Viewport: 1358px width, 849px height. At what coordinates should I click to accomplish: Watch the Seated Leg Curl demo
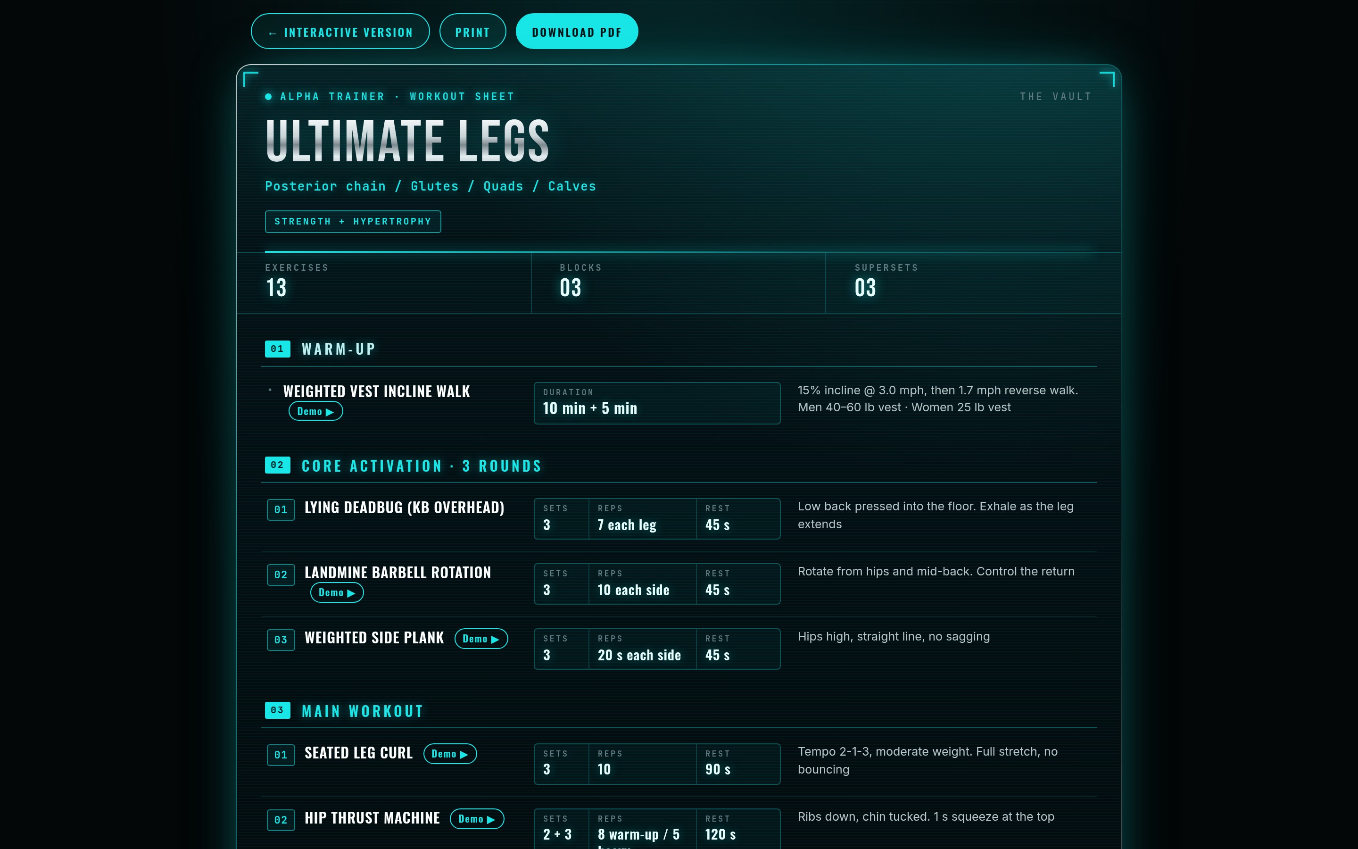(450, 754)
